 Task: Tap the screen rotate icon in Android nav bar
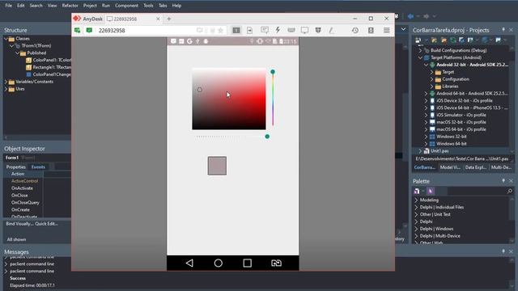tap(276, 263)
